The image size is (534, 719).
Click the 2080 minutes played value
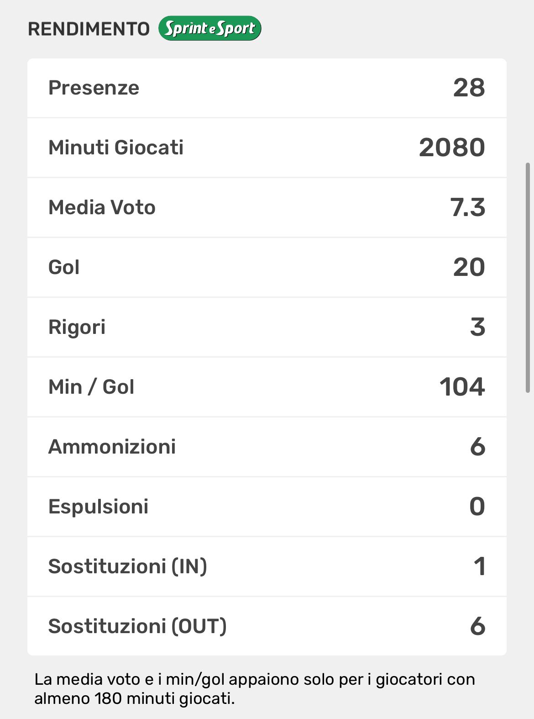(452, 148)
